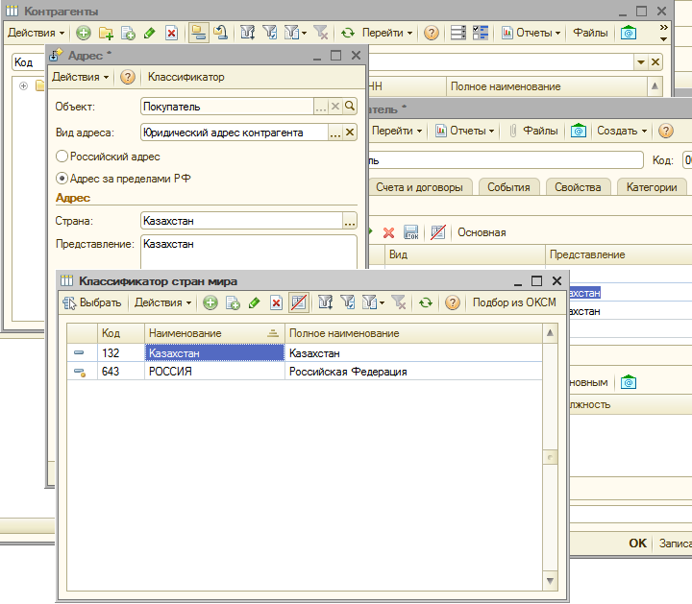The width and height of the screenshot is (692, 604).
Task: Open the Счета и договоры tab
Action: pyautogui.click(x=419, y=187)
